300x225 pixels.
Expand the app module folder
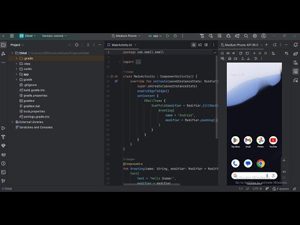click(x=16, y=74)
